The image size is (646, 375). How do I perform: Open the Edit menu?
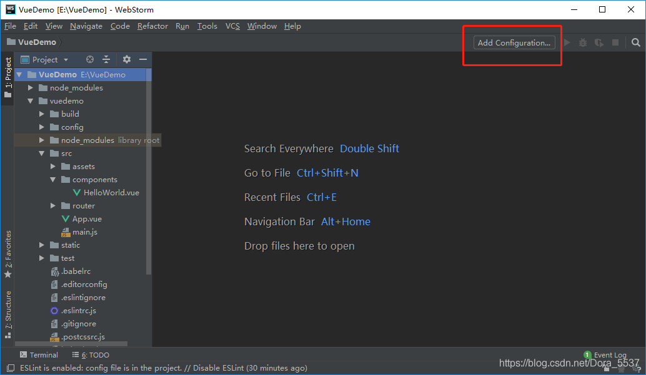point(31,26)
